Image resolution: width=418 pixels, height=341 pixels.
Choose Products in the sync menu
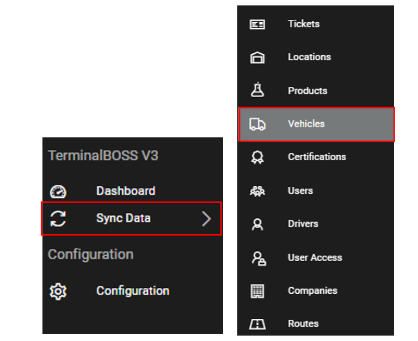(x=316, y=91)
